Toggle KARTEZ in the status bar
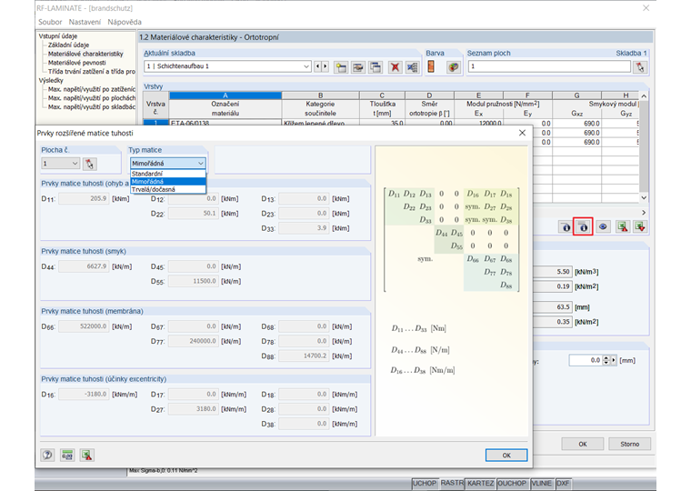 coord(480,483)
